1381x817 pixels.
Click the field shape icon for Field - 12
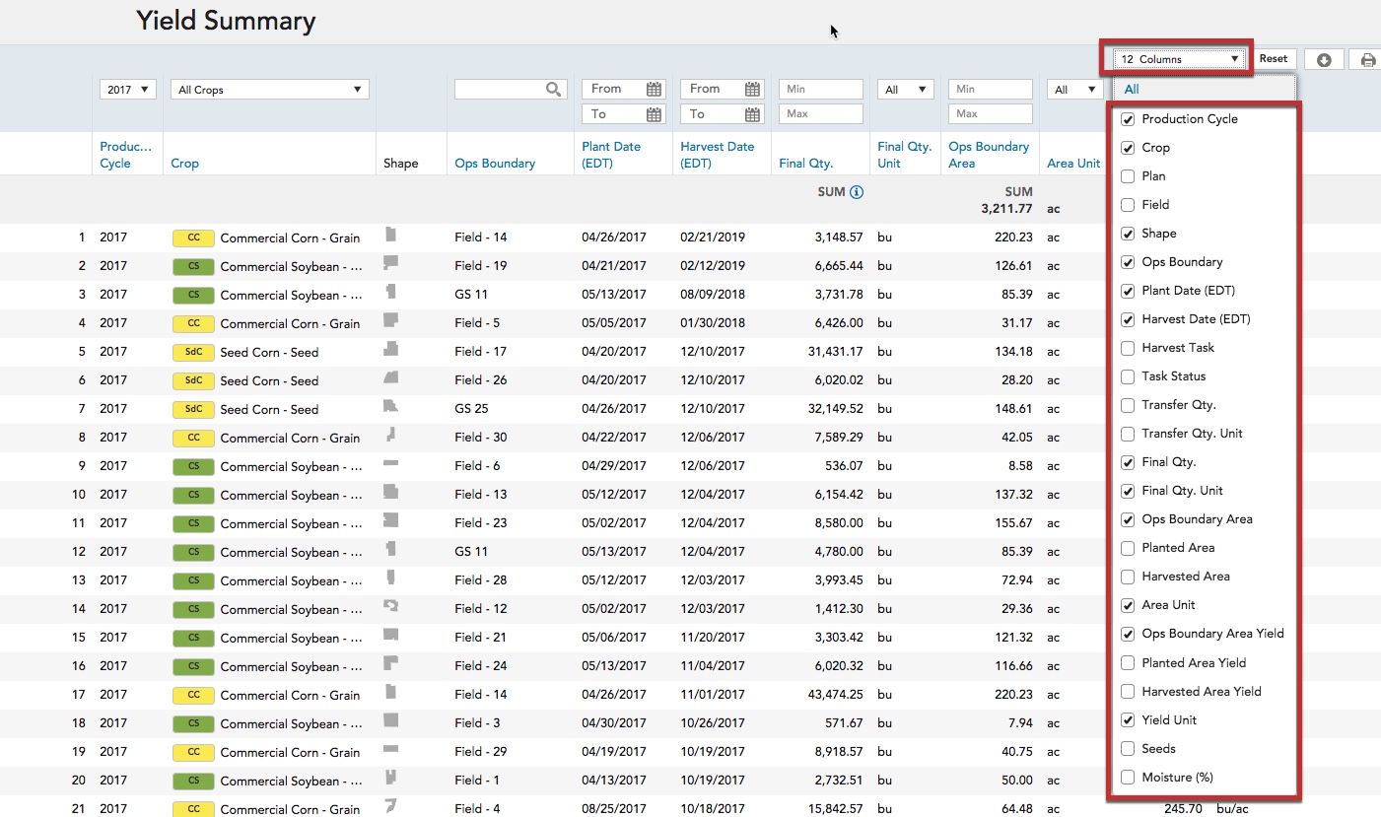(390, 606)
